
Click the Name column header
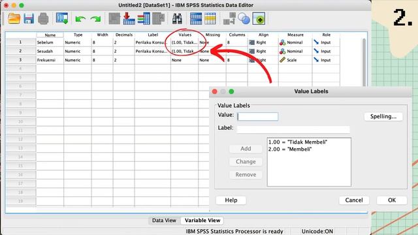[x=50, y=35]
